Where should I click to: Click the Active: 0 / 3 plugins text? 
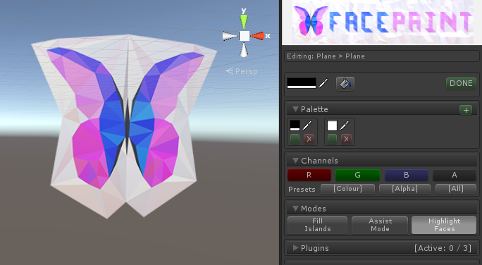pos(443,248)
